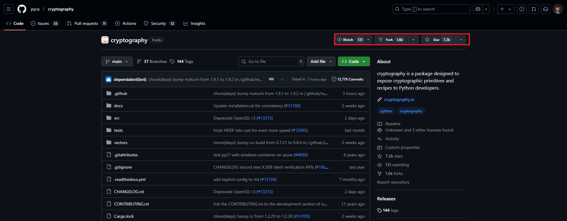Open the issues icon in the header

click(x=522, y=9)
